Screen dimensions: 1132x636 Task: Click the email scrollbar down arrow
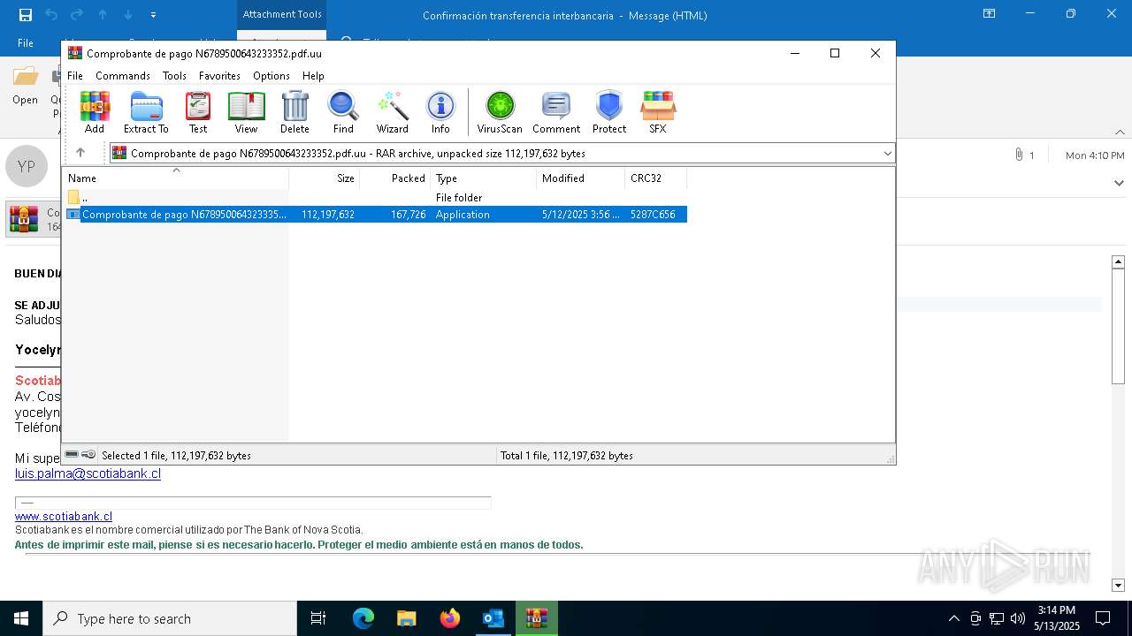pyautogui.click(x=1118, y=585)
